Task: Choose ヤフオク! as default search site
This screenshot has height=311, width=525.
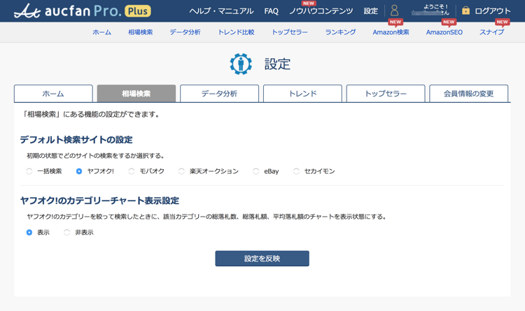Action: 79,171
